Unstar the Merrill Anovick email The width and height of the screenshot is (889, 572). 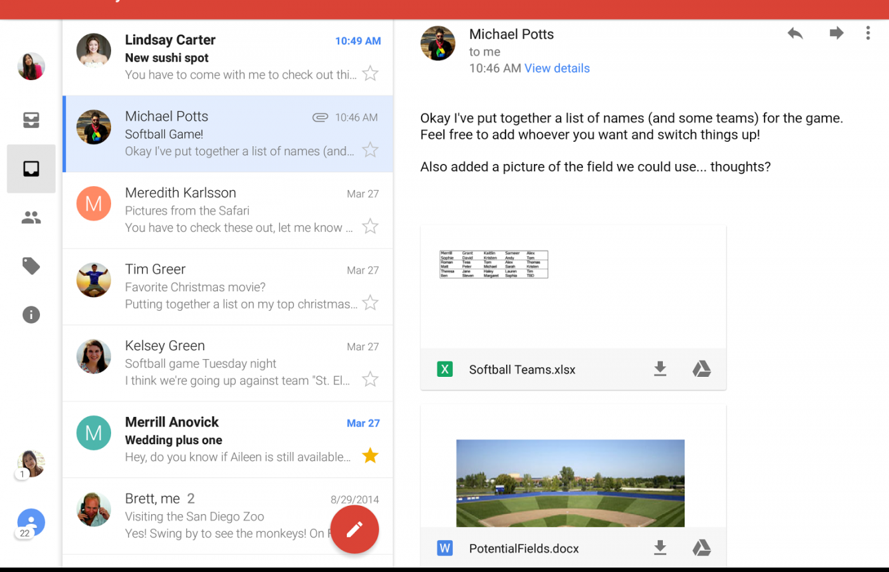370,456
